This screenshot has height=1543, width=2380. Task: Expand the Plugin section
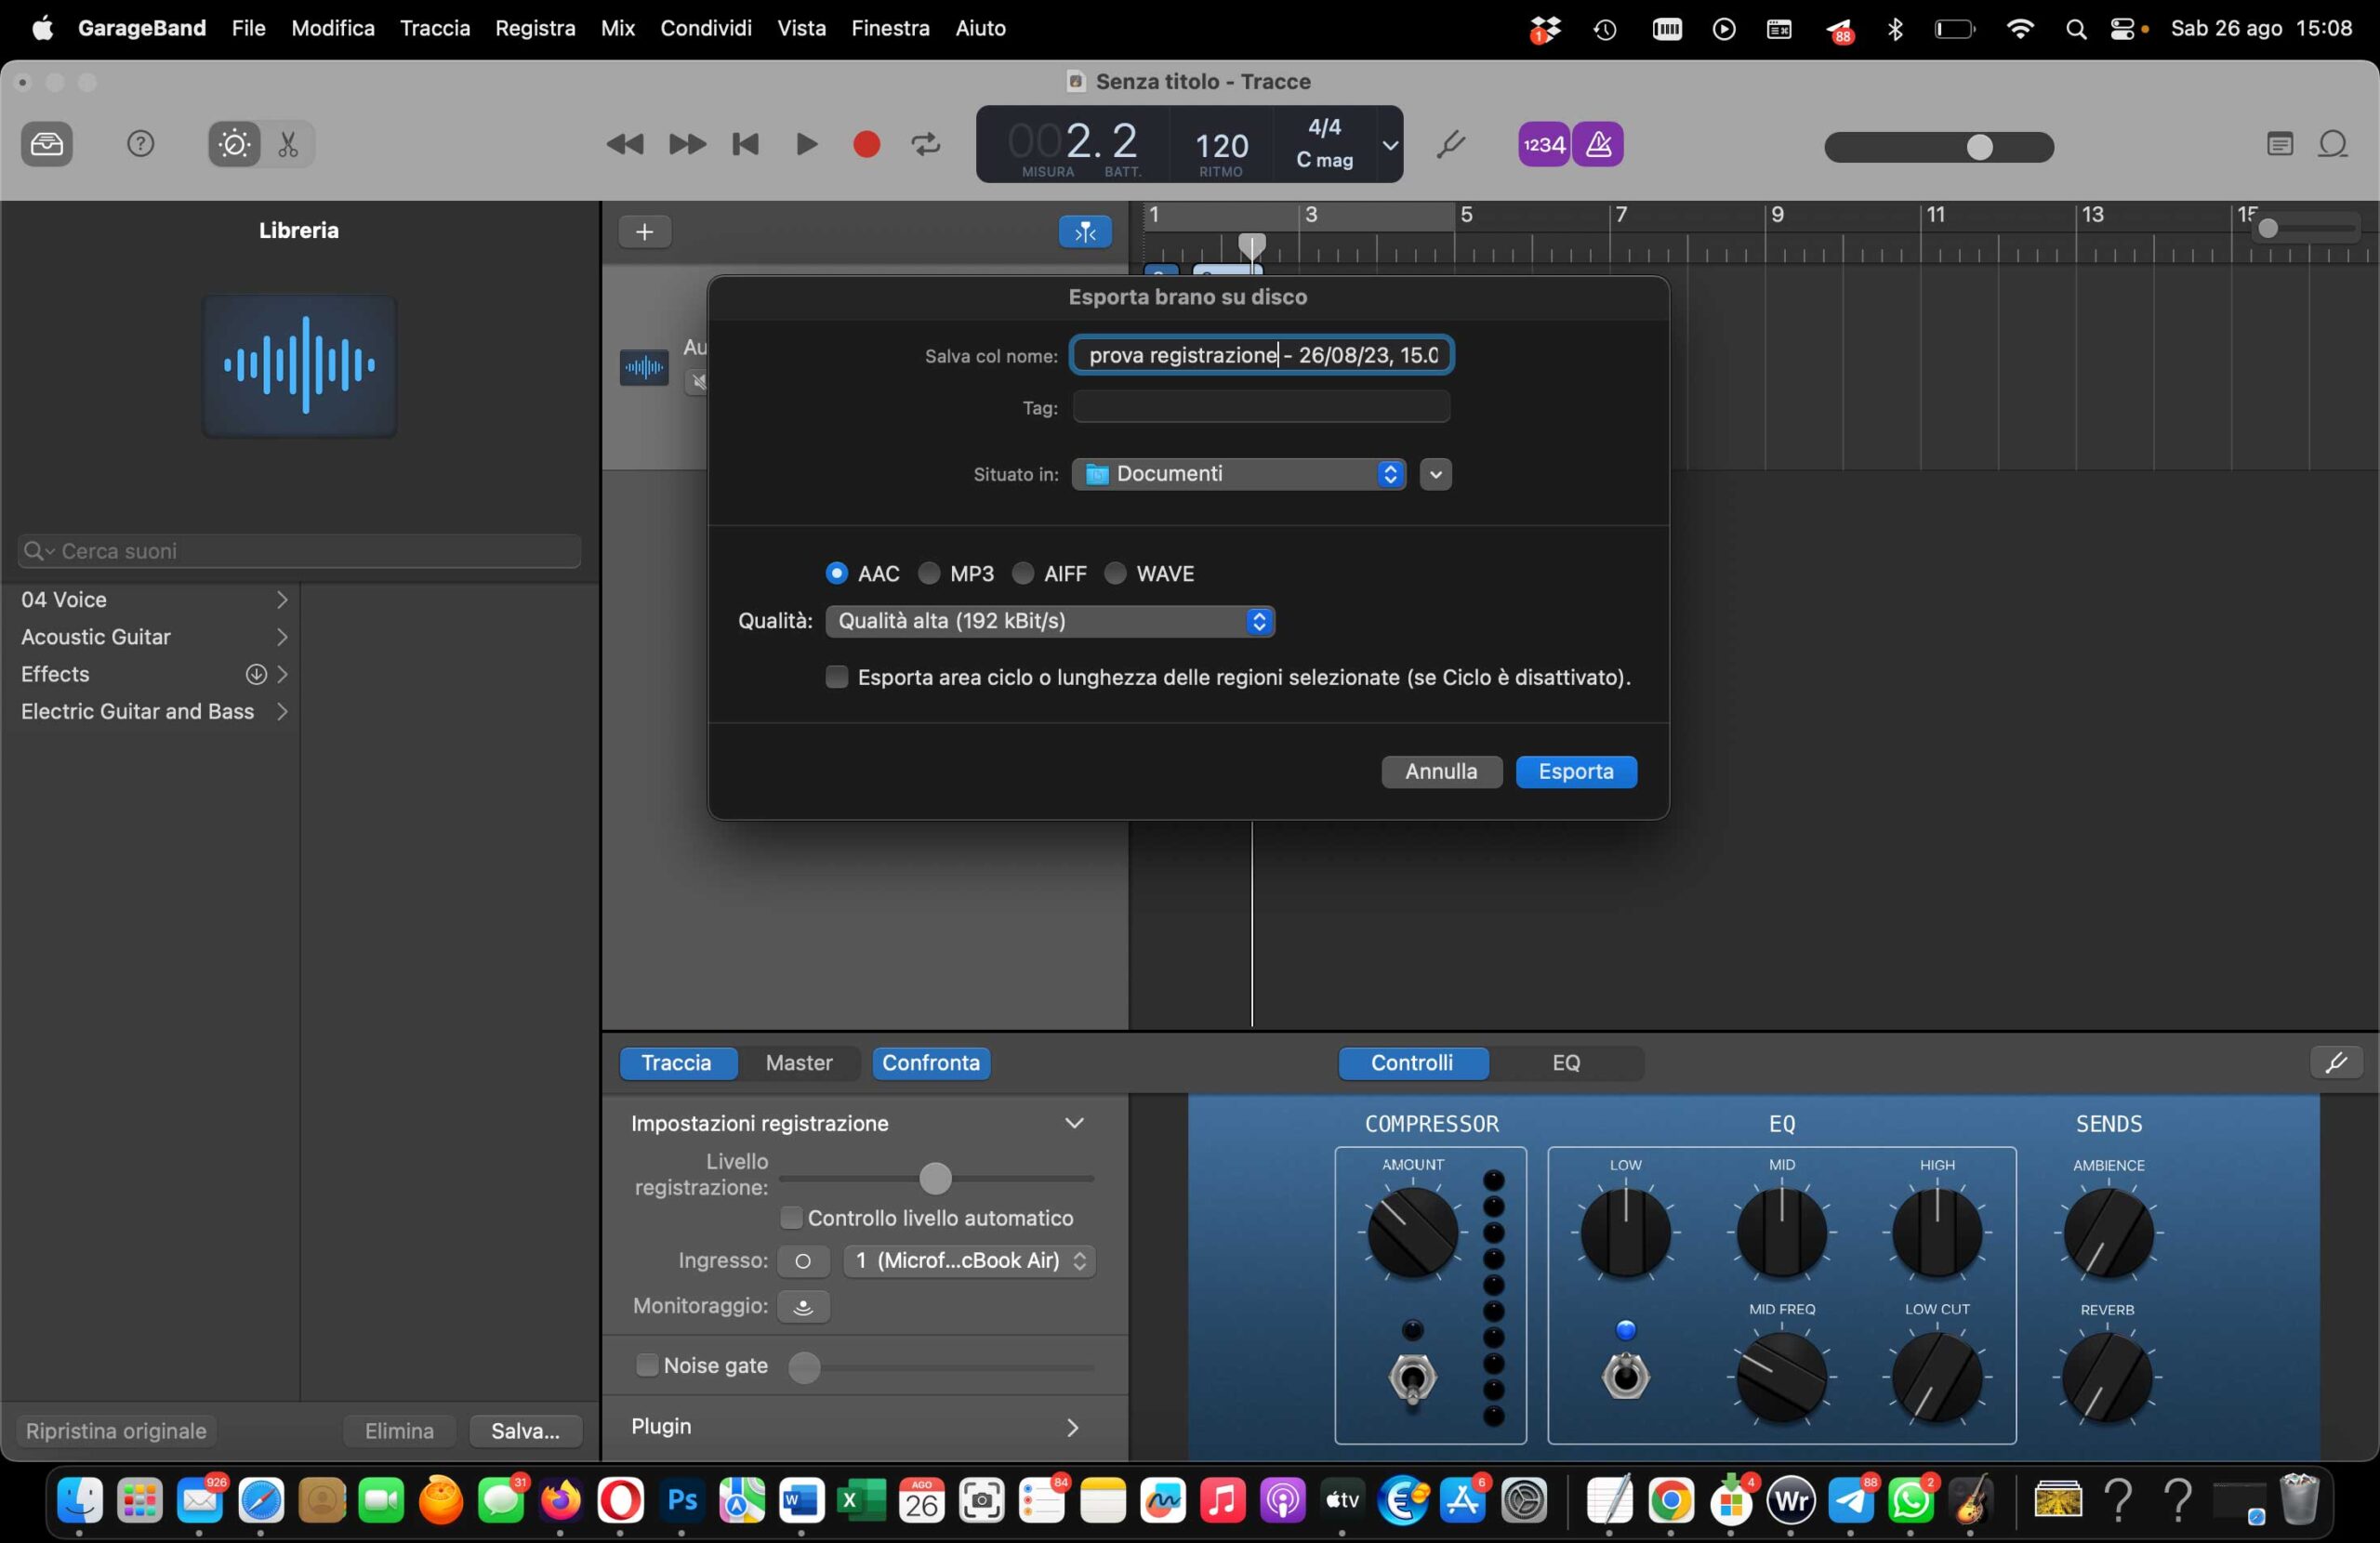tap(1072, 1427)
